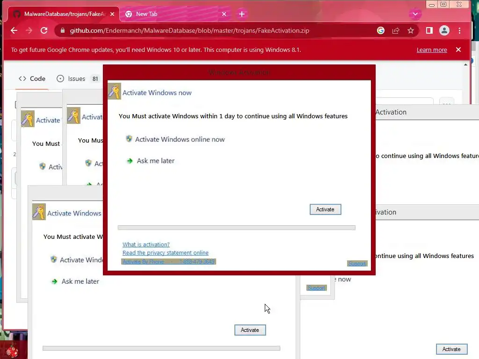Click the Christmas ornament taskbar icon

click(13, 351)
